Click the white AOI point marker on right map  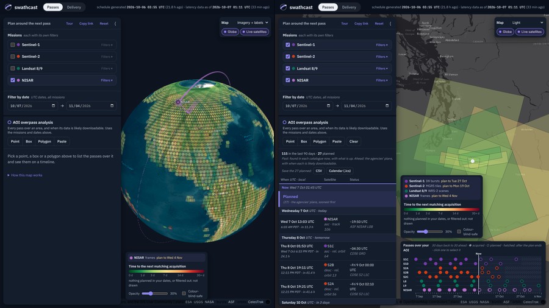pyautogui.click(x=472, y=161)
